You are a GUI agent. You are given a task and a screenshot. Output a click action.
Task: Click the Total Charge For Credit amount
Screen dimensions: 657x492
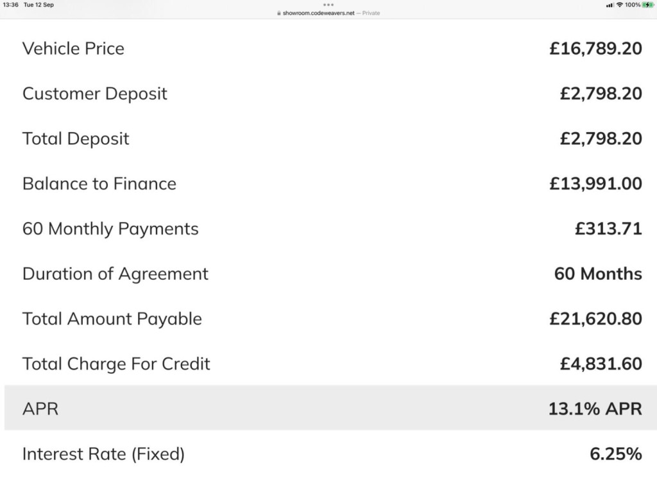tap(601, 364)
